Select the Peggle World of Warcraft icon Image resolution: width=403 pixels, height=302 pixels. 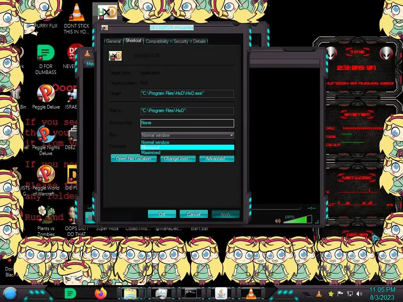pos(46,181)
